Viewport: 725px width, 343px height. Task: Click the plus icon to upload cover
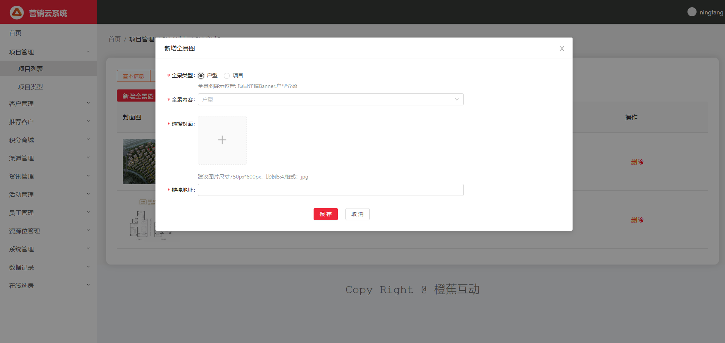(222, 140)
